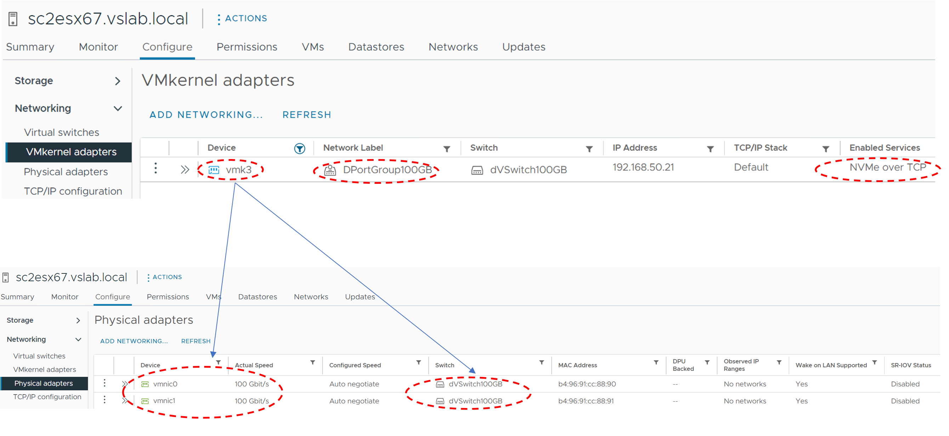Click the dVSwitch100GB switch icon in vmk3 row
This screenshot has height=436, width=949.
pyautogui.click(x=477, y=170)
